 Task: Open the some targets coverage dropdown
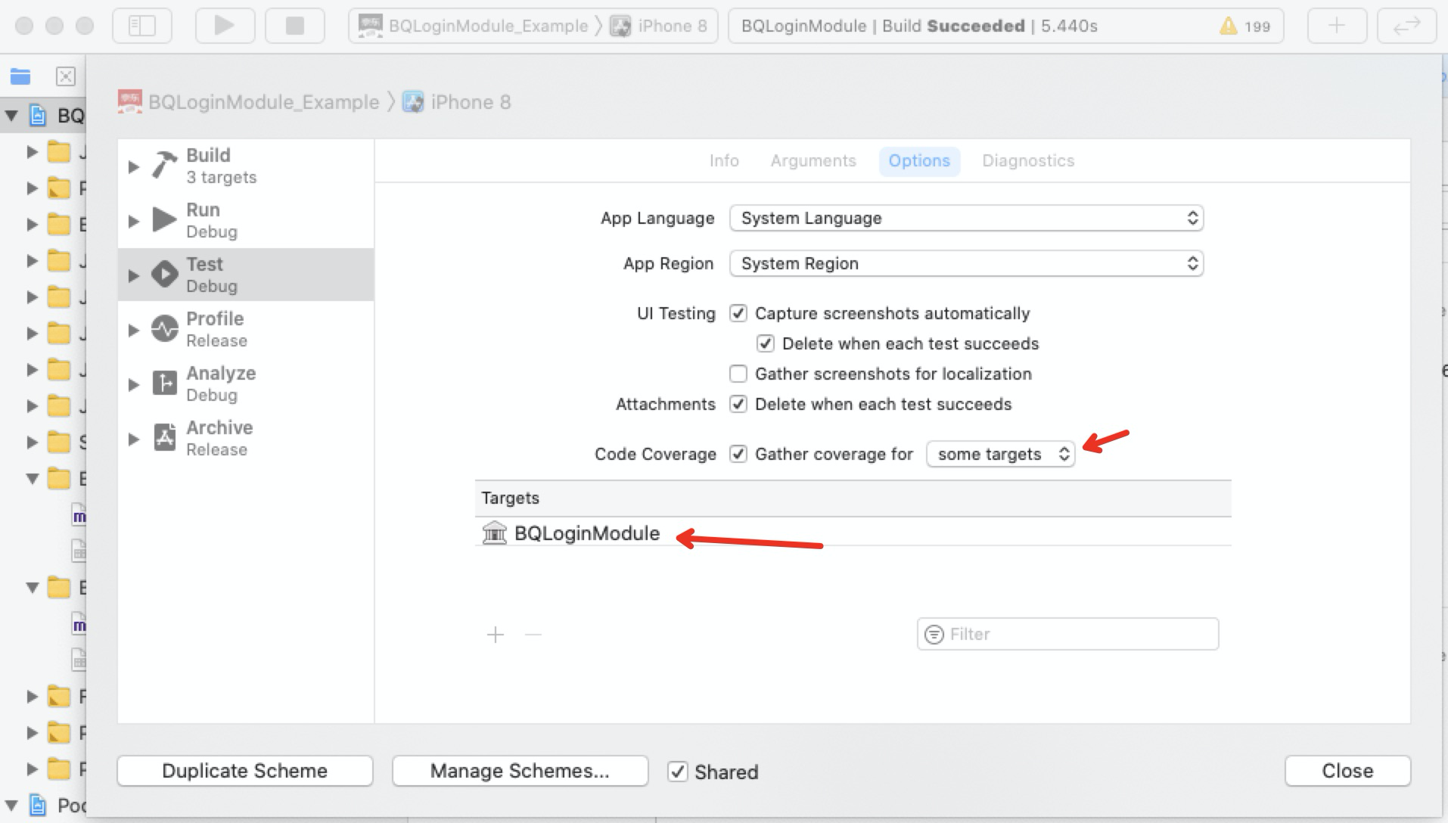1000,454
